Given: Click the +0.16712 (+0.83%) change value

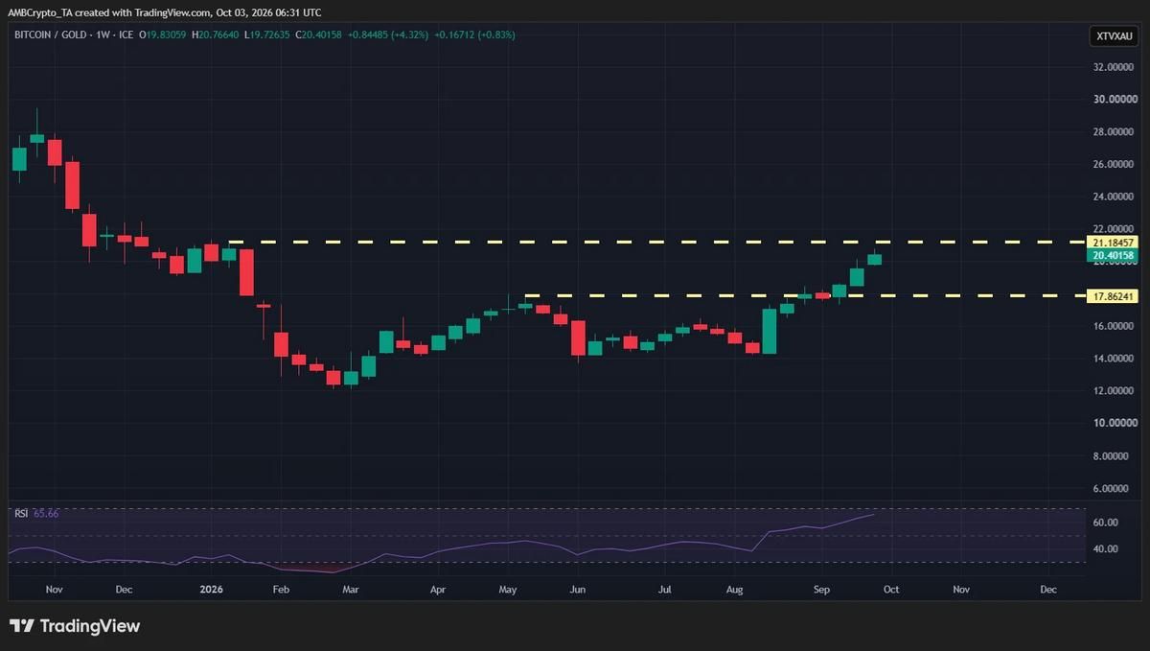Looking at the screenshot, I should pyautogui.click(x=475, y=35).
